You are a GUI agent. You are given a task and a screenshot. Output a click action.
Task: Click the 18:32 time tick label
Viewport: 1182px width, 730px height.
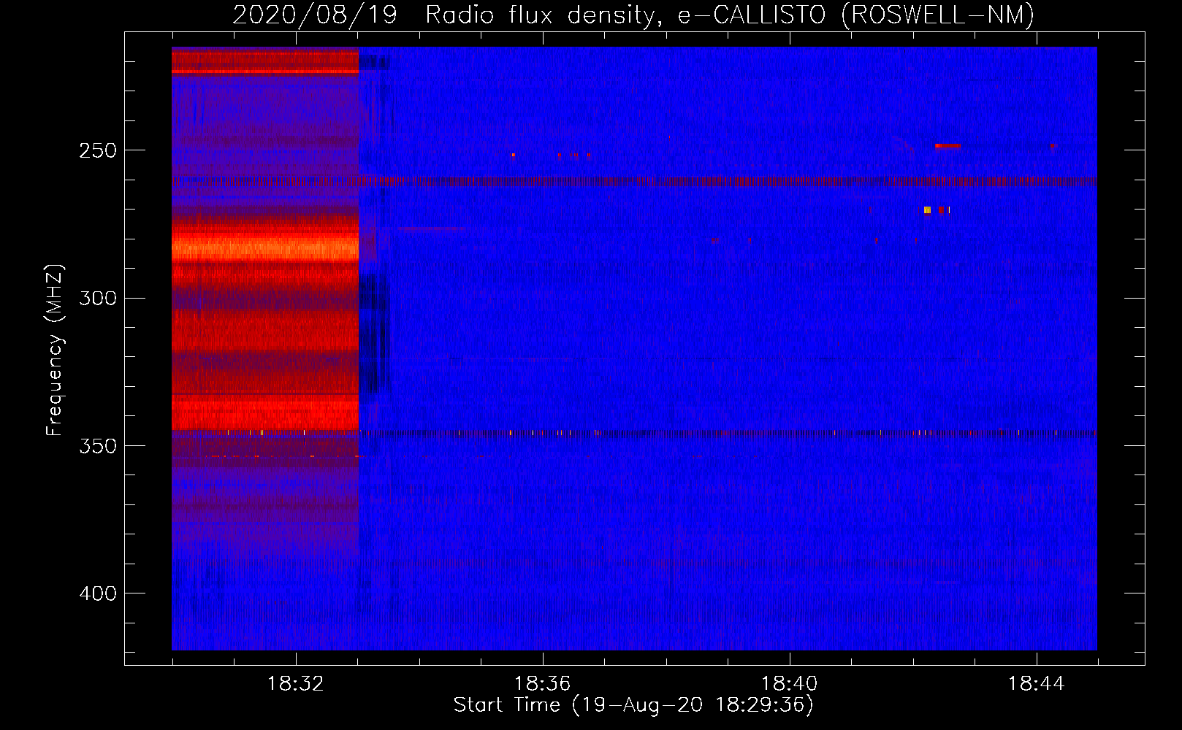pyautogui.click(x=295, y=684)
